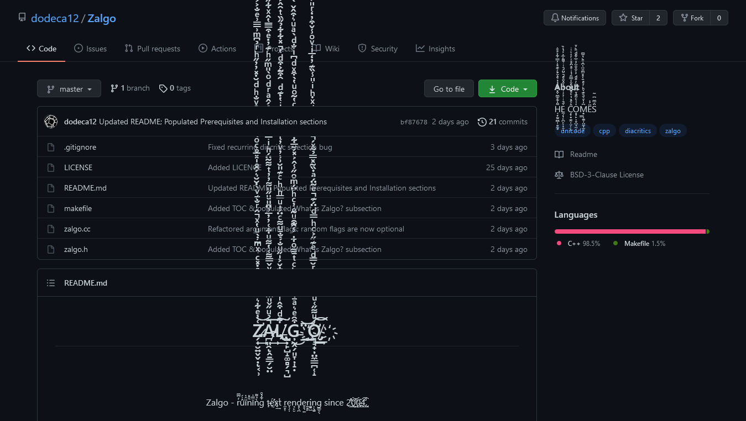Click the book icon beside Readme

(x=559, y=154)
